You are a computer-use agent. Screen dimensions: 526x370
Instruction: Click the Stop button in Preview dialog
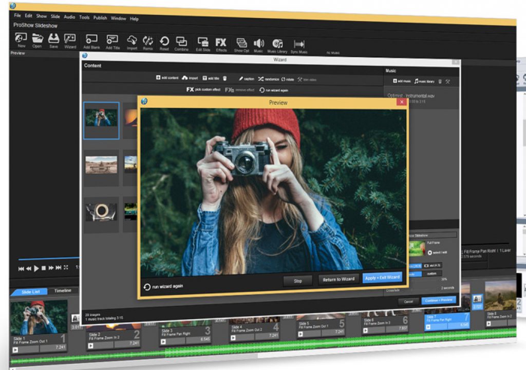[298, 281]
